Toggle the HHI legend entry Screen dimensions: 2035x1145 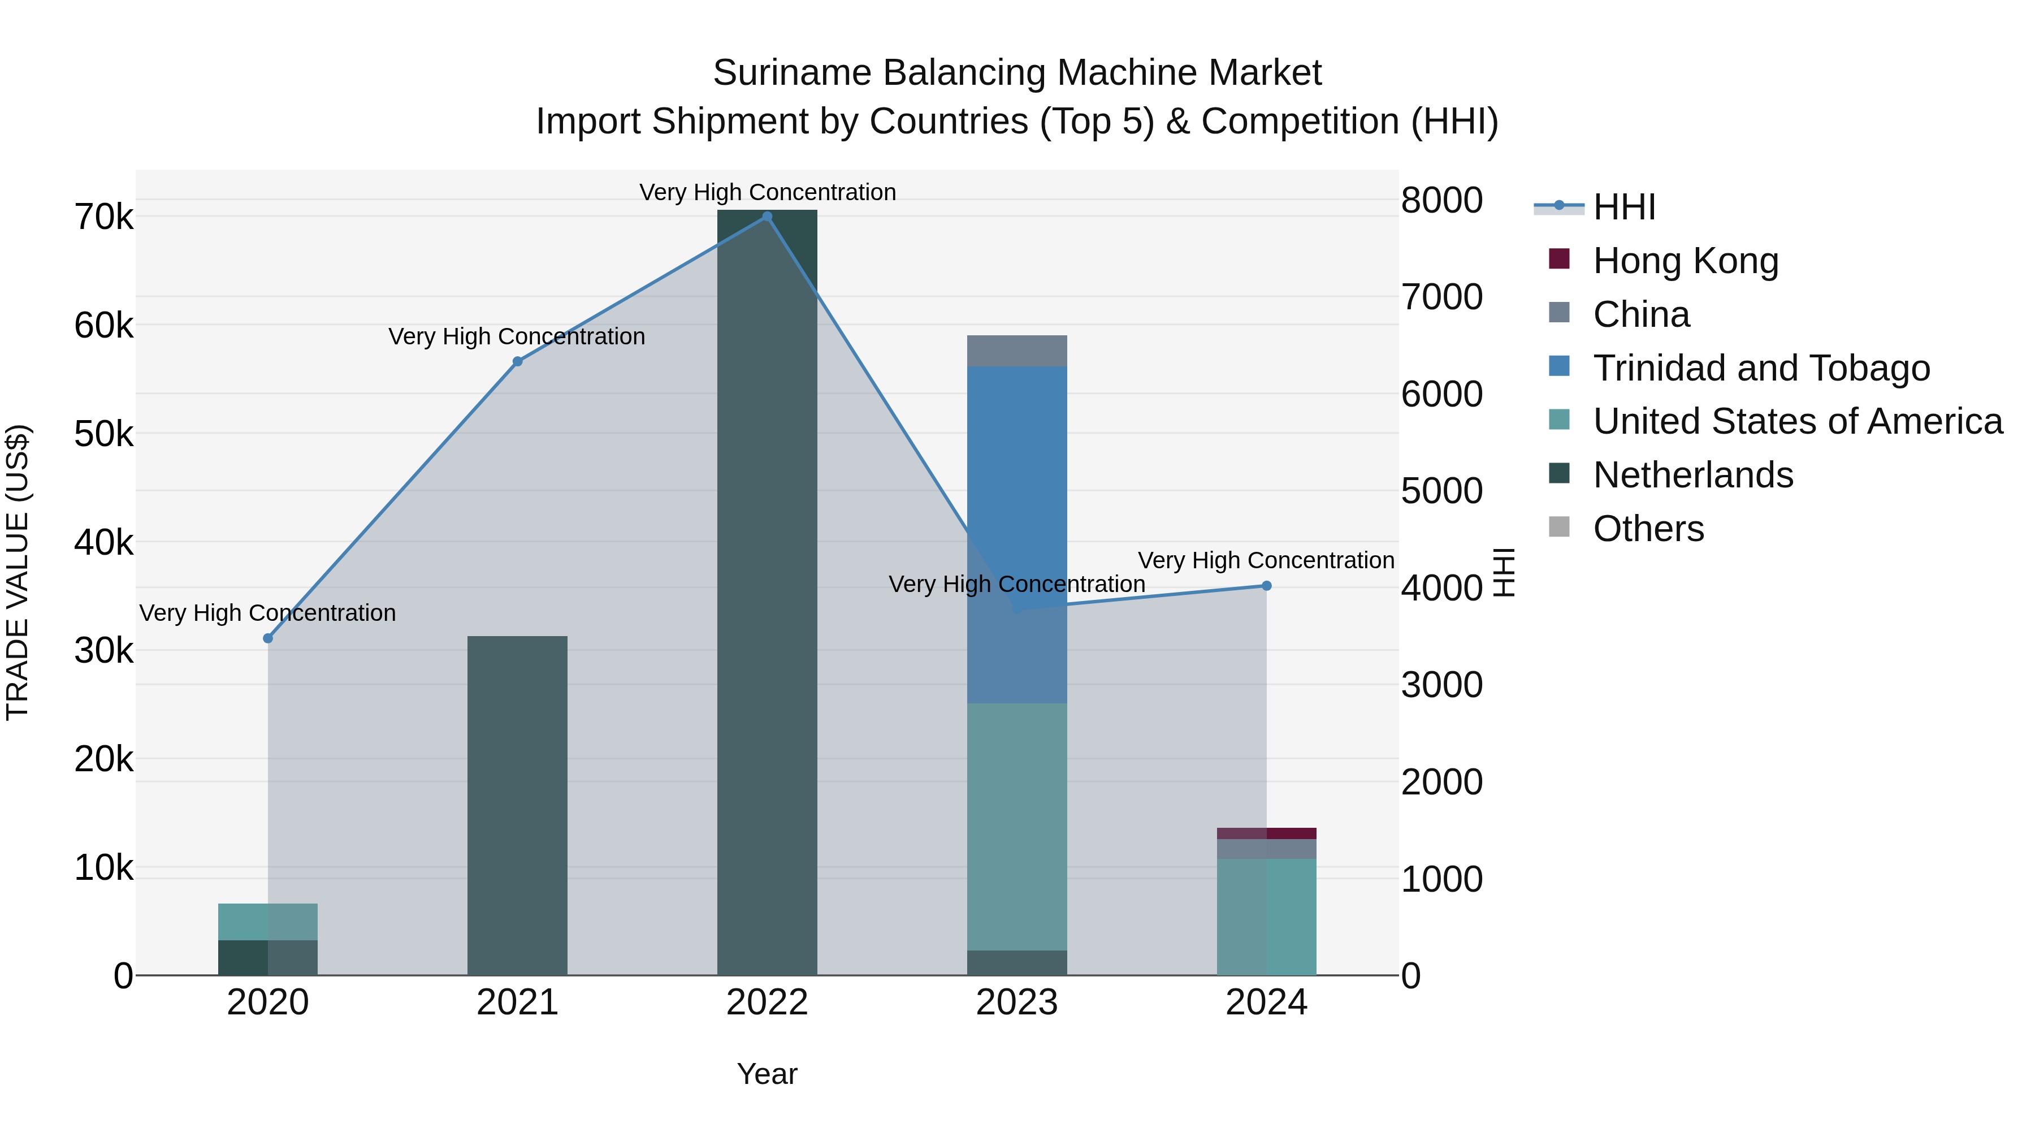1595,207
